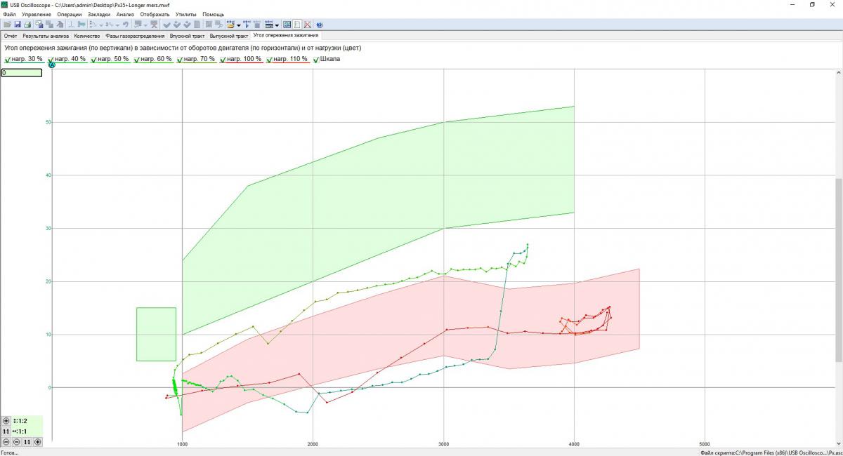Open Help via the blue question icon
The height and width of the screenshot is (456, 843).
click(x=319, y=25)
